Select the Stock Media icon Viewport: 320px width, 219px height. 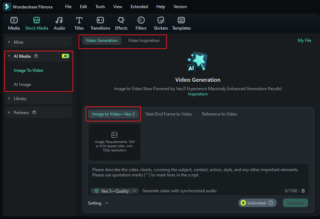click(x=37, y=20)
